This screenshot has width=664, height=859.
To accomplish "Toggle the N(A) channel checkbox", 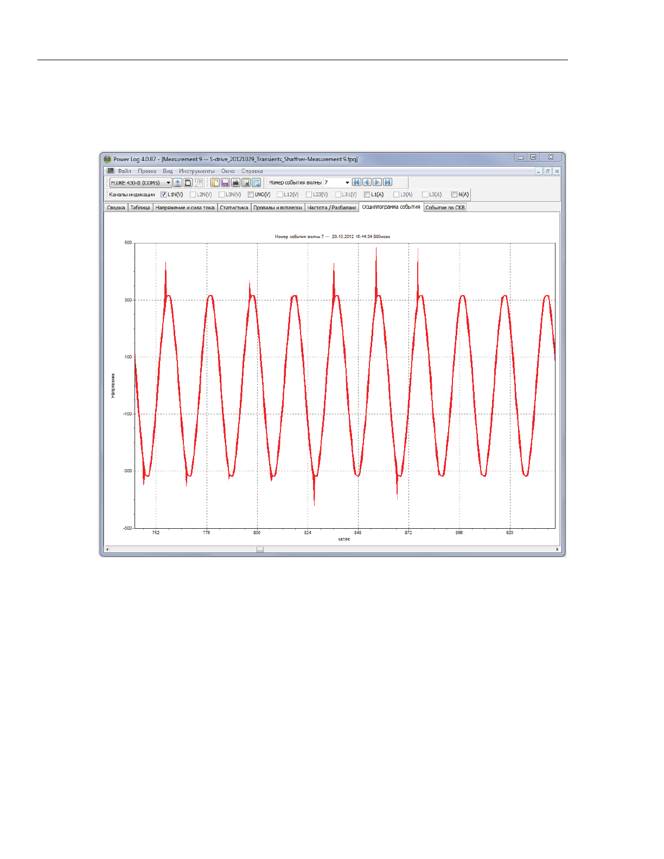I will [x=454, y=195].
